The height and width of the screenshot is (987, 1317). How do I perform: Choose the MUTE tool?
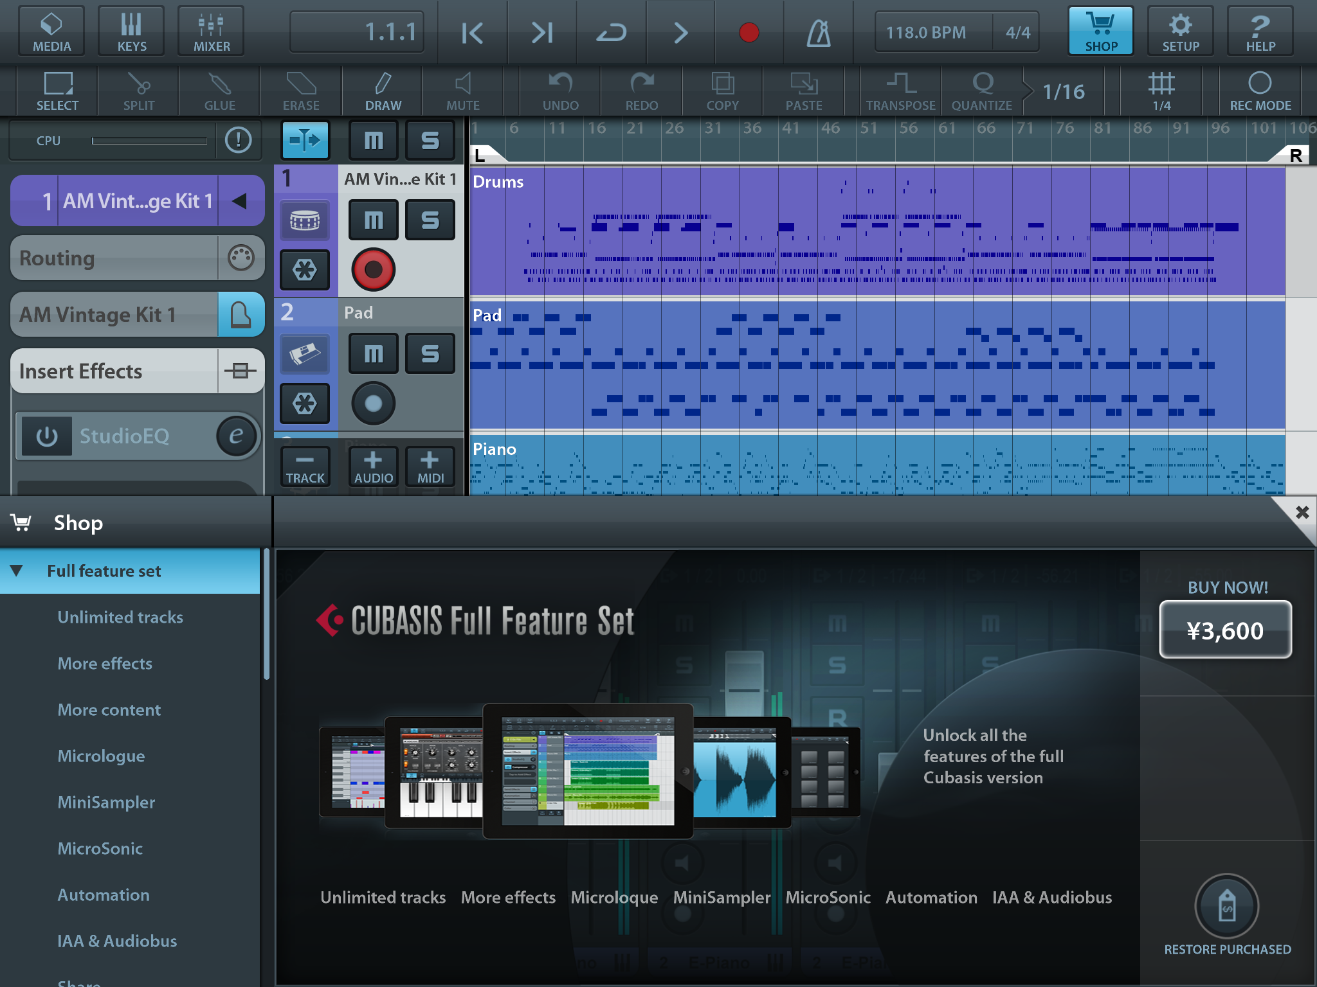[463, 91]
